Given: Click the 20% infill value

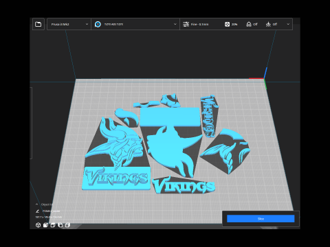Looking at the screenshot, I should pos(234,24).
